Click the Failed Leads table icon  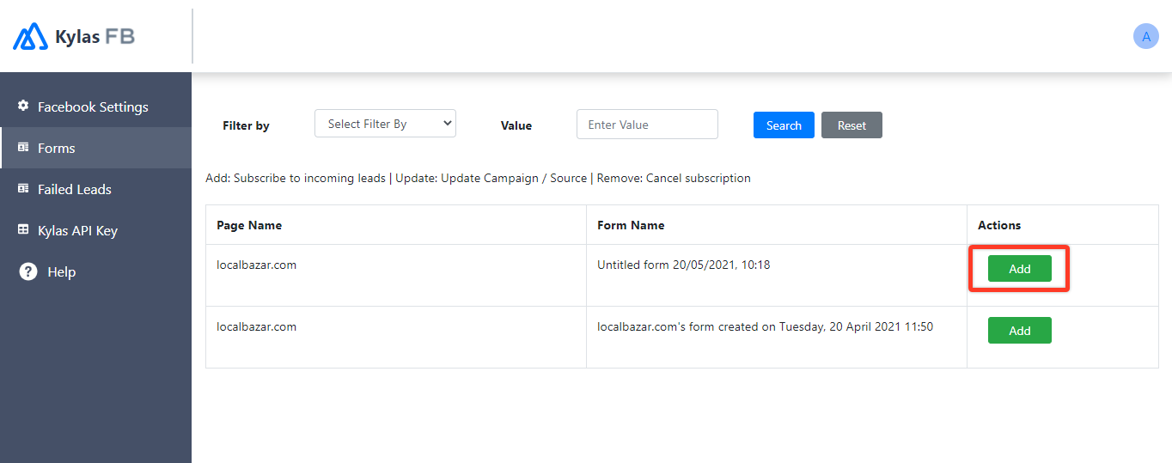[x=23, y=188]
